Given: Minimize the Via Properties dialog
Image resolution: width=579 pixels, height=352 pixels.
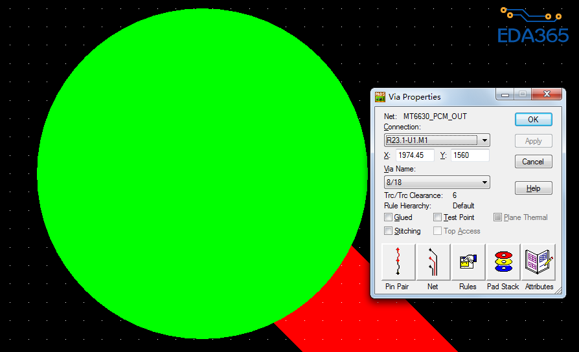Looking at the screenshot, I should pos(505,94).
